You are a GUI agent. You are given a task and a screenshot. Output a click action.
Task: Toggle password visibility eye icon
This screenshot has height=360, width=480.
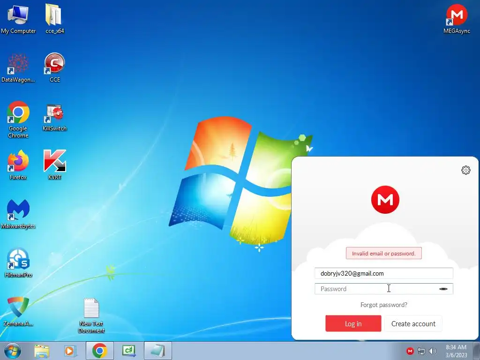pyautogui.click(x=443, y=289)
